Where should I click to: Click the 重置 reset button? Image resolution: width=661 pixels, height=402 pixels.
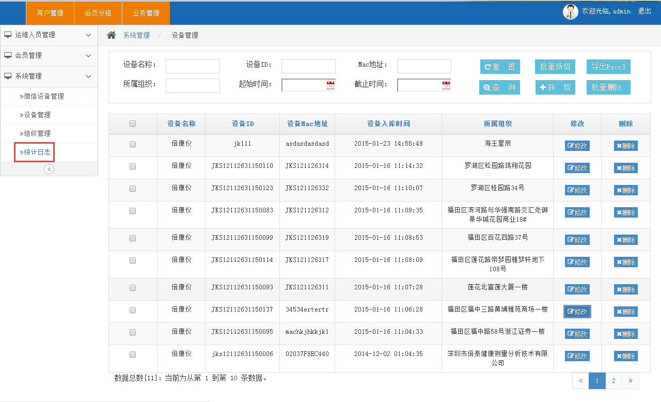[x=500, y=67]
